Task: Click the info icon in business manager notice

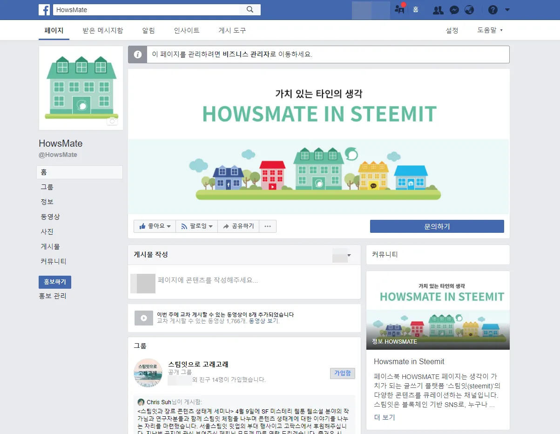Action: (138, 54)
